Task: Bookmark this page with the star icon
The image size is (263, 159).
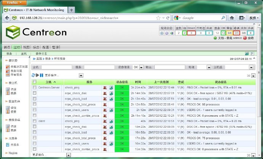Action: pos(158,18)
